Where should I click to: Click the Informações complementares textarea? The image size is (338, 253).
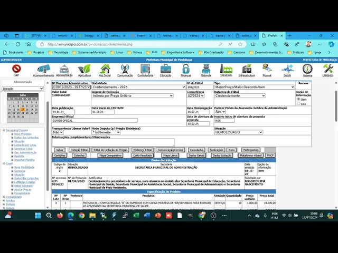pyautogui.click(x=113, y=142)
